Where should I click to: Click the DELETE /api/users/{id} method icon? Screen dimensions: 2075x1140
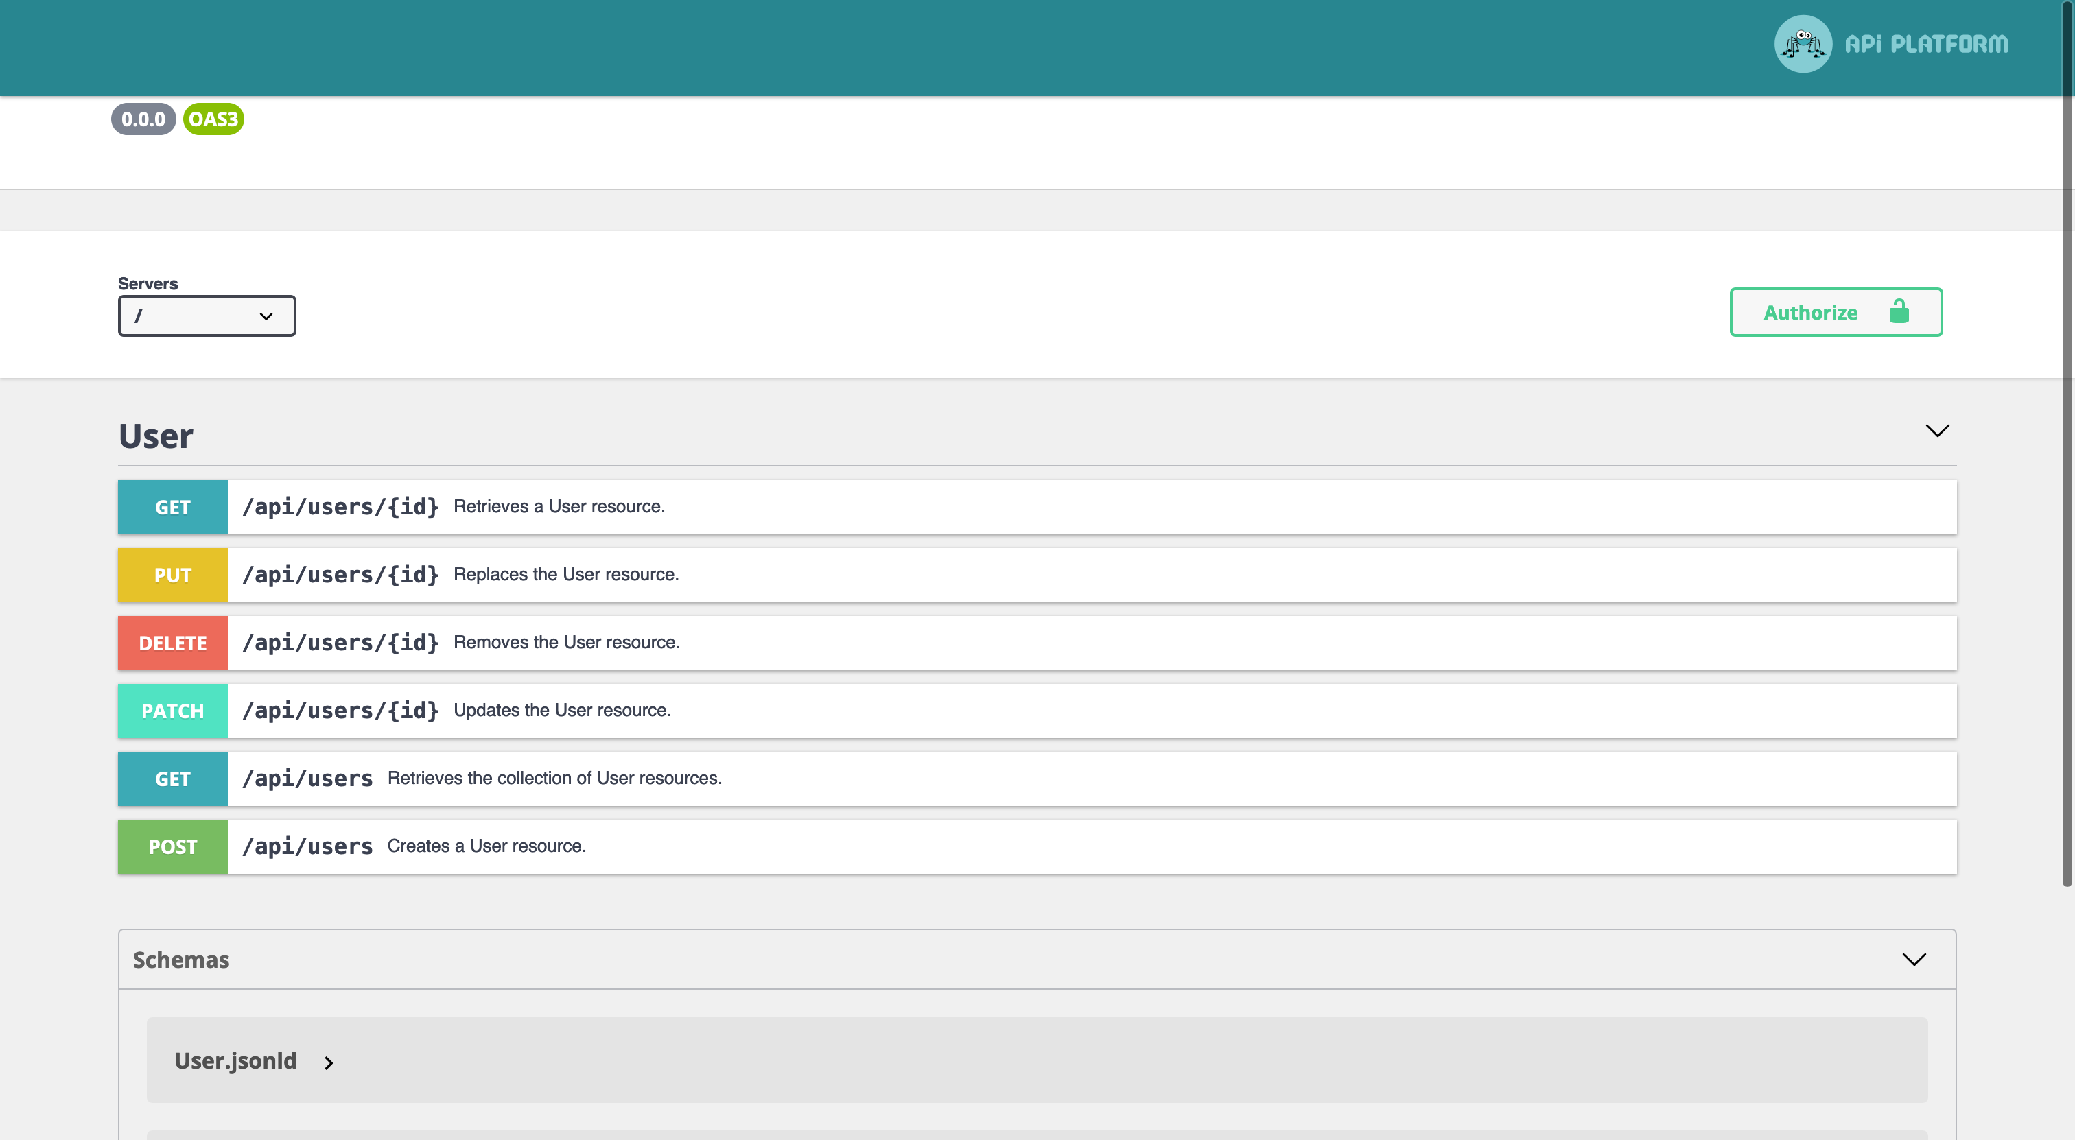click(172, 641)
